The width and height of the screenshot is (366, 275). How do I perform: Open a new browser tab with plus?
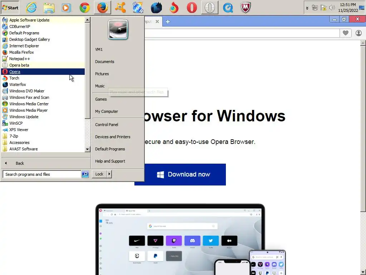tap(168, 22)
